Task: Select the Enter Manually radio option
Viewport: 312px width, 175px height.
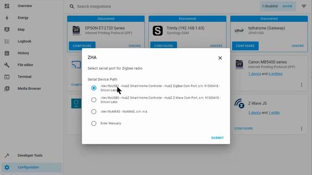Action: [x=94, y=123]
